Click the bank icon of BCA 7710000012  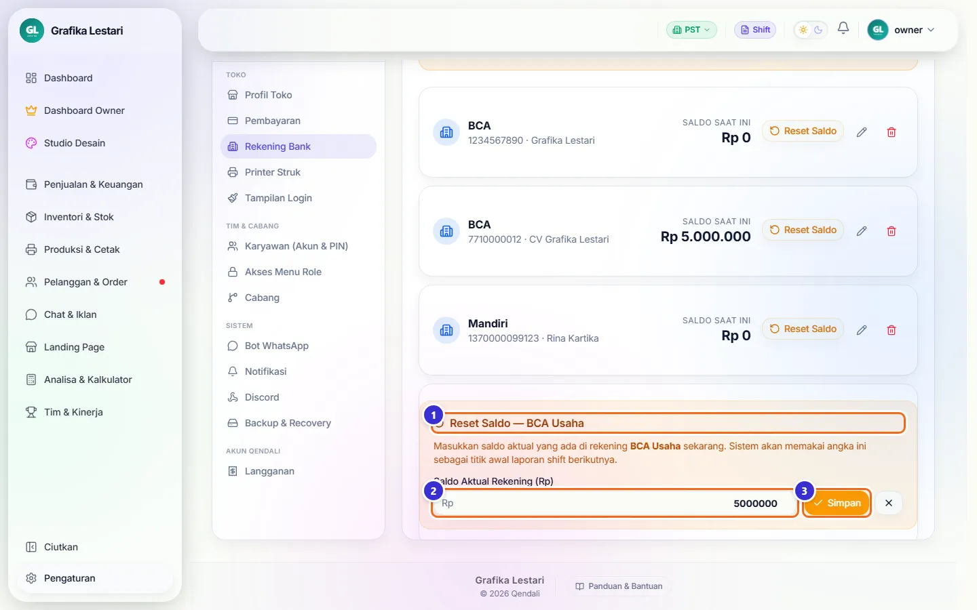pyautogui.click(x=446, y=231)
